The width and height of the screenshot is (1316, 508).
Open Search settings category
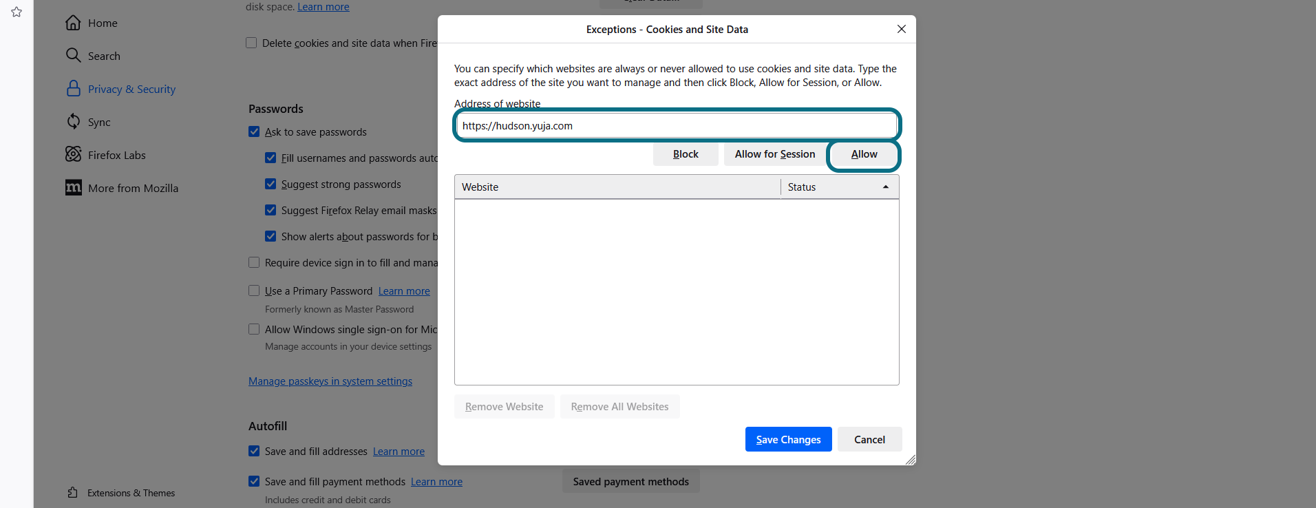(104, 56)
